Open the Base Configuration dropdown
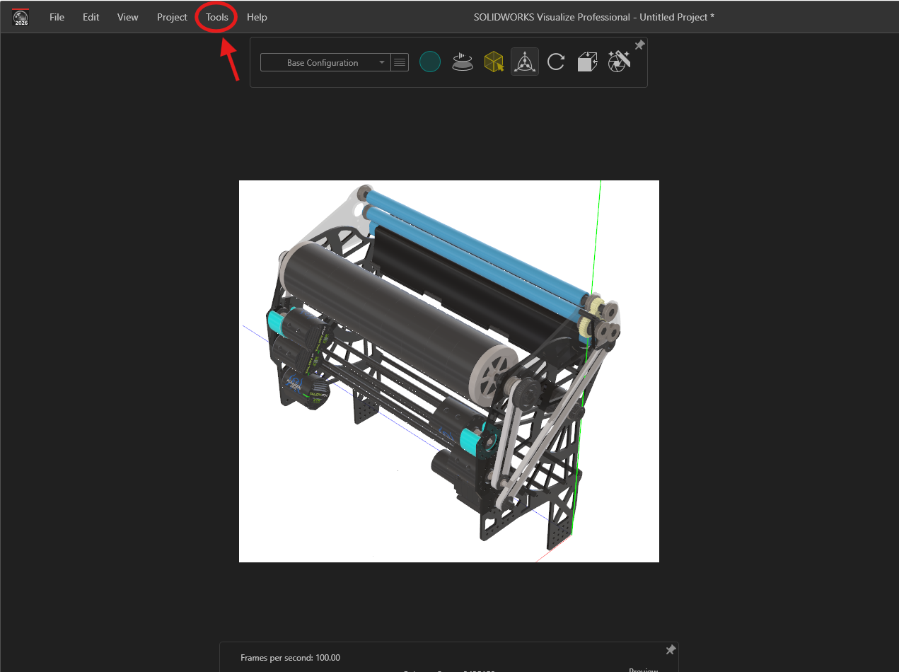The image size is (899, 672). click(325, 62)
